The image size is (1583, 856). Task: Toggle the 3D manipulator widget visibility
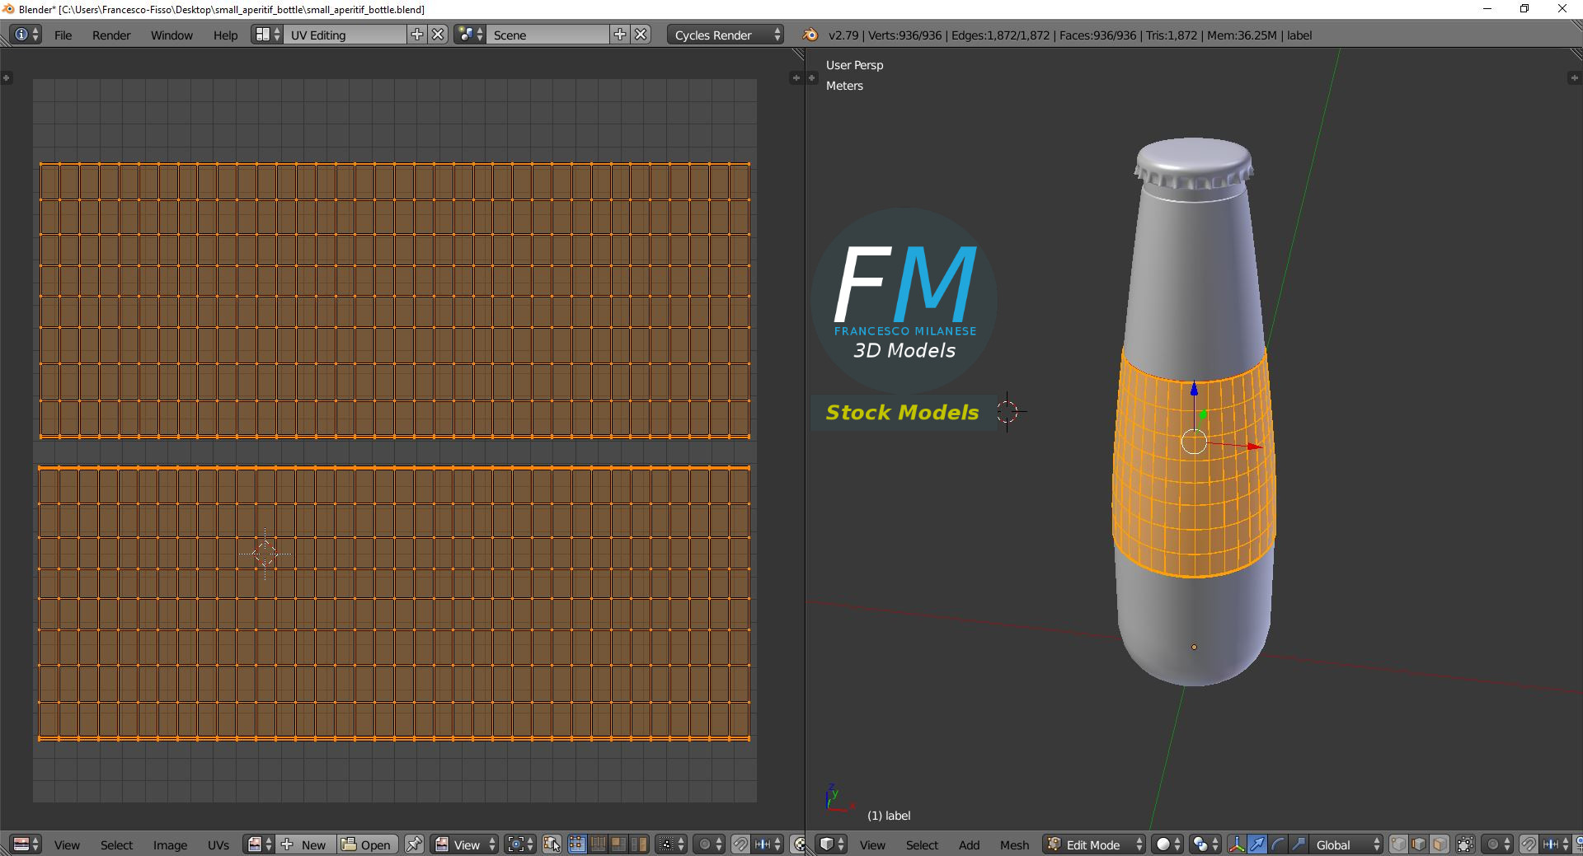point(1237,844)
